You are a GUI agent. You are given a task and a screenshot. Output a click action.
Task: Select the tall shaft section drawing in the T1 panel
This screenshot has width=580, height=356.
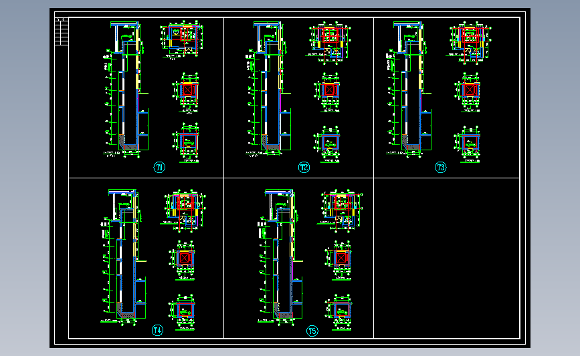pyautogui.click(x=126, y=90)
